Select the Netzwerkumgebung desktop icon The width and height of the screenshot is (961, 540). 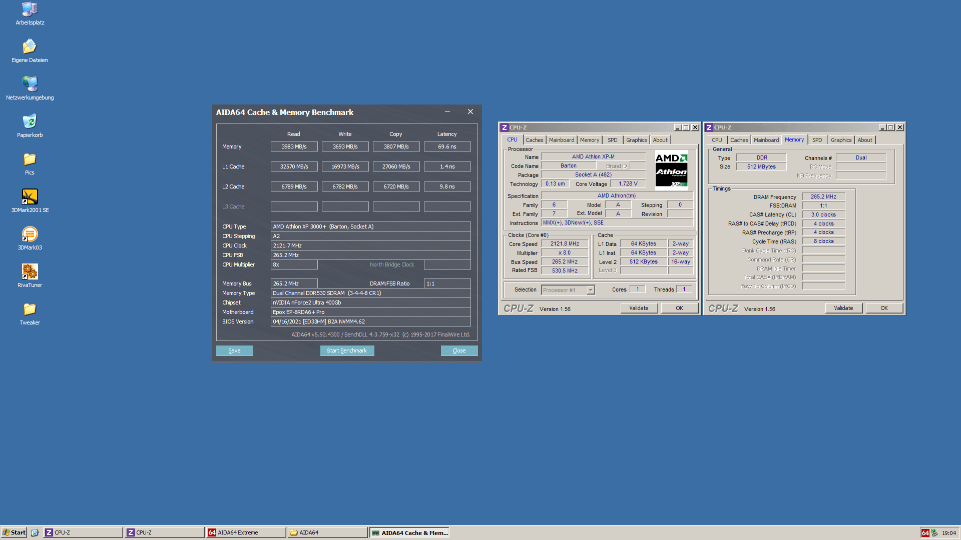[x=30, y=88]
